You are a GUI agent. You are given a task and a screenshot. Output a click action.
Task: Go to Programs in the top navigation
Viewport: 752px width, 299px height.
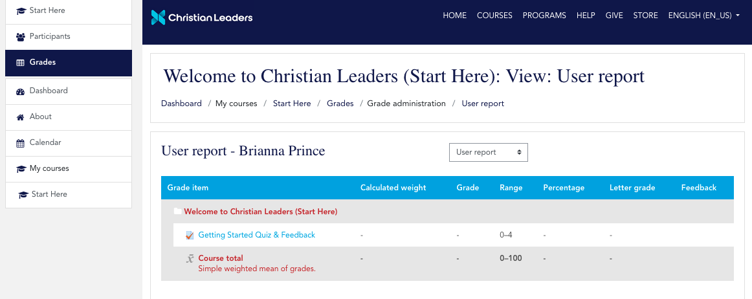tap(544, 16)
